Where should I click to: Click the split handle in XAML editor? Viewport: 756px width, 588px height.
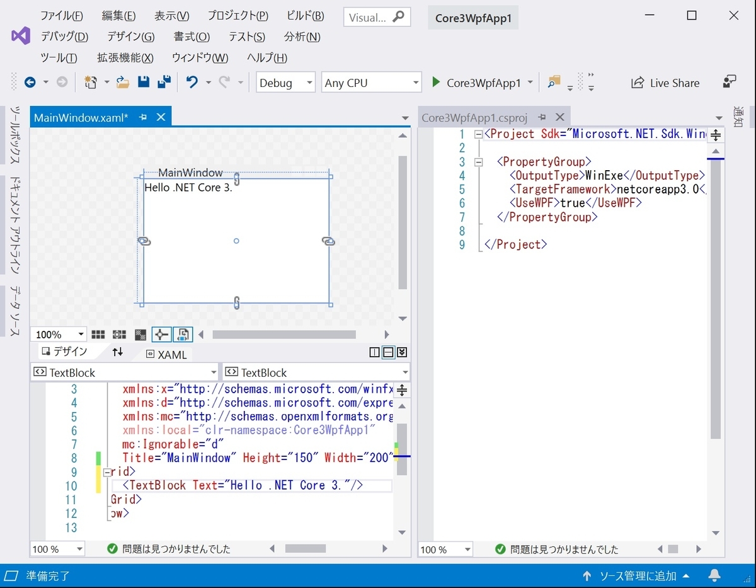tap(402, 390)
